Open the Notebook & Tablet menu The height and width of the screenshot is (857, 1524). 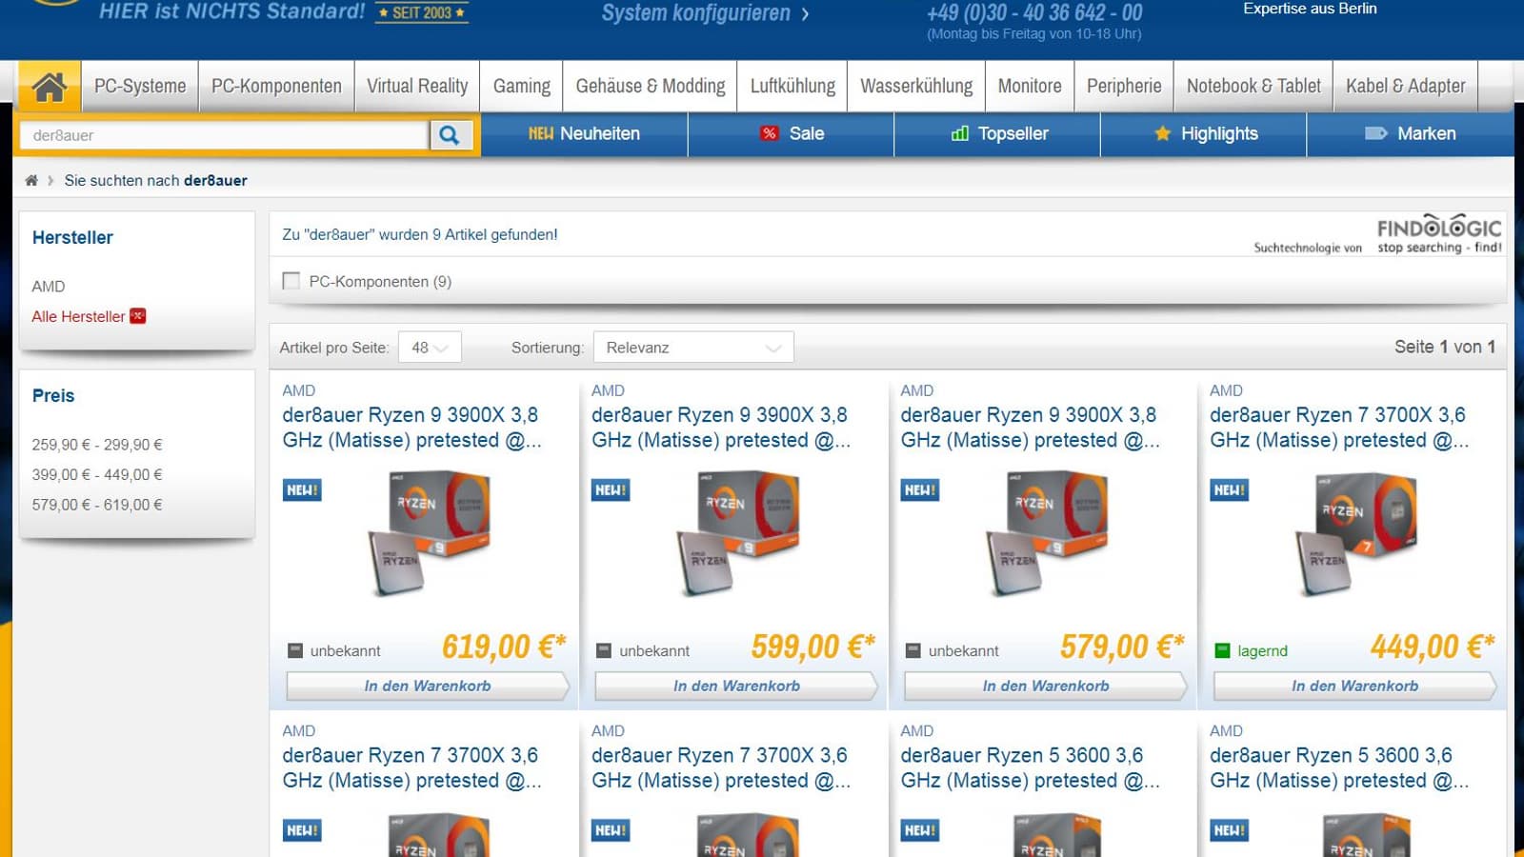click(x=1253, y=87)
